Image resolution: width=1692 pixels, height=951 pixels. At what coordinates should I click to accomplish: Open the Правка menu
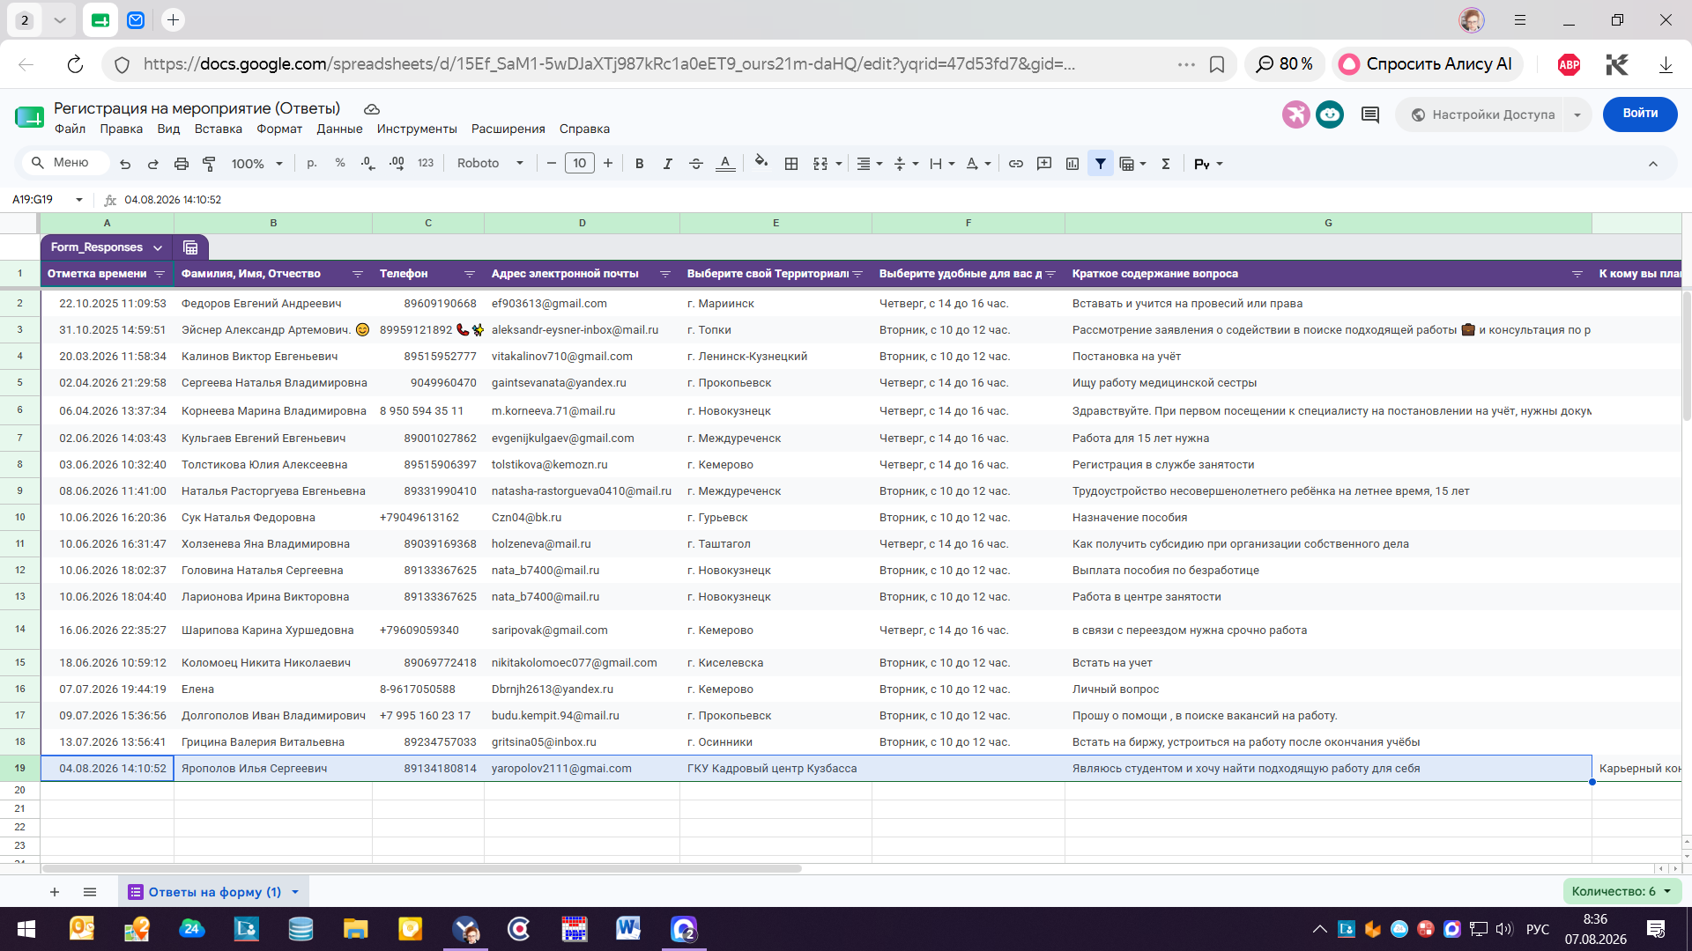click(121, 129)
